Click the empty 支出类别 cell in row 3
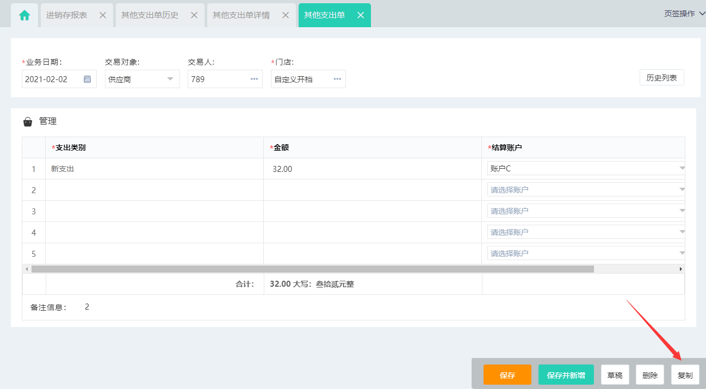The width and height of the screenshot is (706, 389). coord(154,211)
